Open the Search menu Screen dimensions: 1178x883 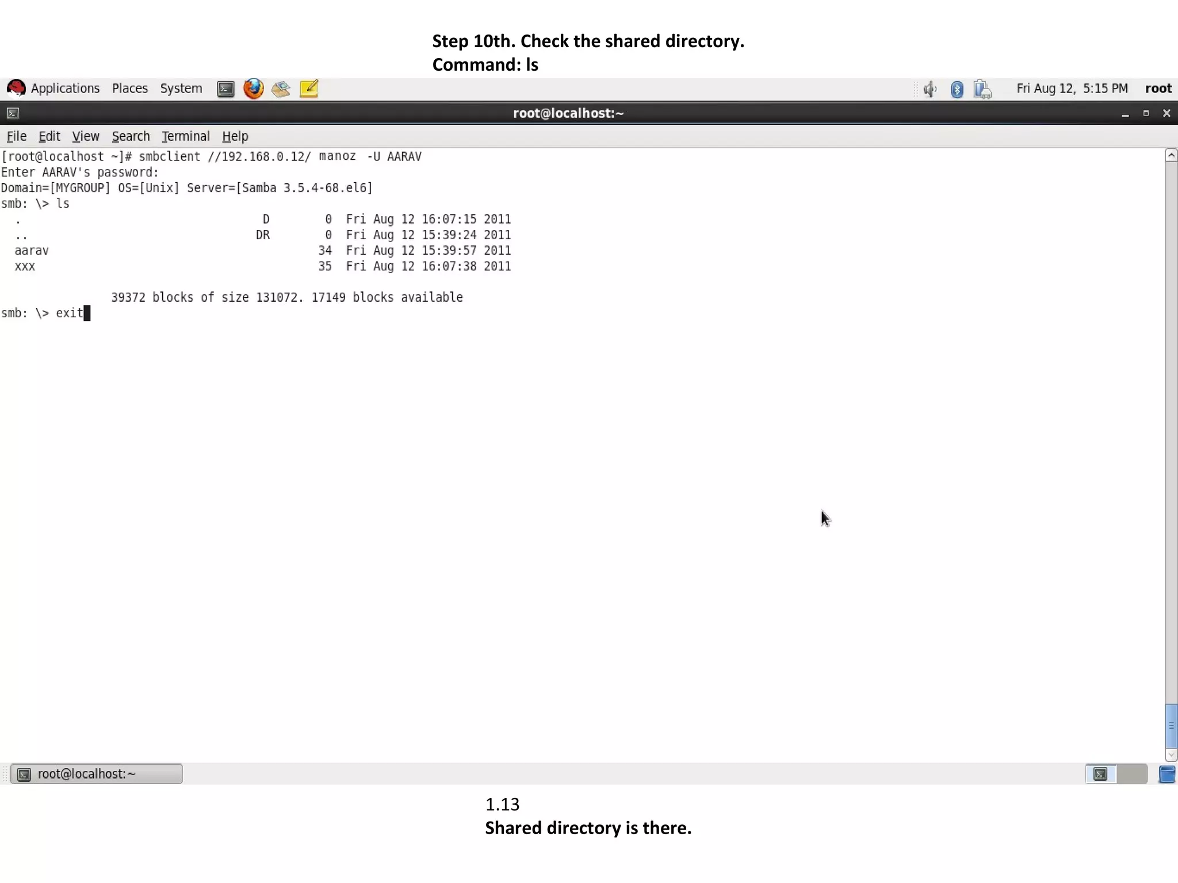131,136
